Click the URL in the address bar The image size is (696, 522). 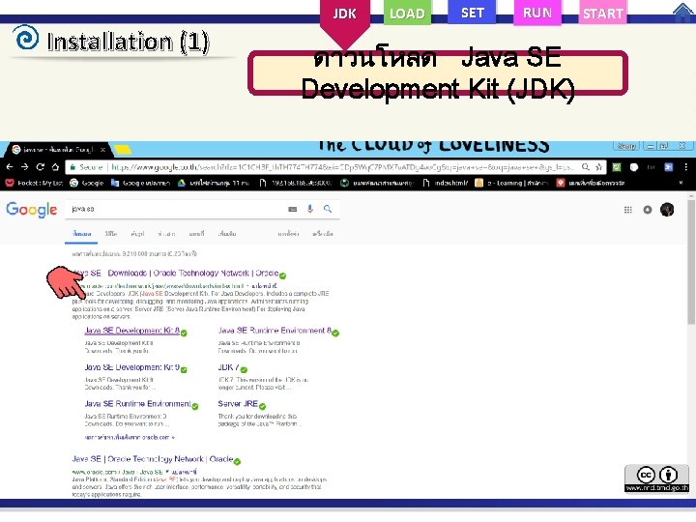(x=342, y=167)
